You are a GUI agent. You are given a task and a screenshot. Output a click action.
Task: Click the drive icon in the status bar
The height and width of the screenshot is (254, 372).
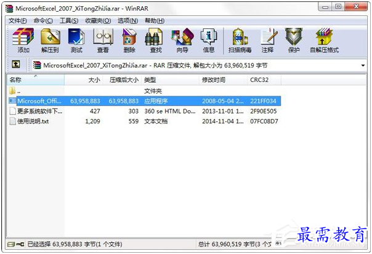[11, 244]
